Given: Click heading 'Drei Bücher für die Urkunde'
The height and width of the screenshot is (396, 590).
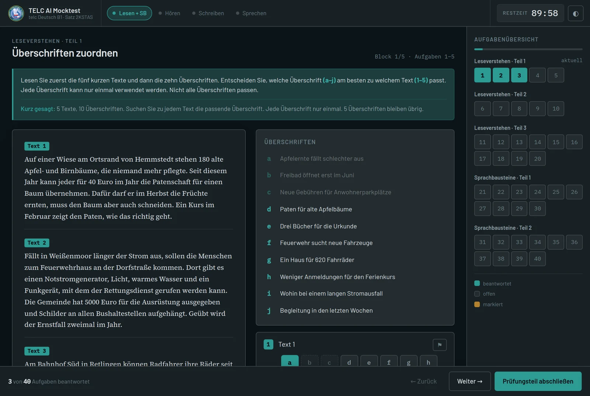Looking at the screenshot, I should click(318, 226).
